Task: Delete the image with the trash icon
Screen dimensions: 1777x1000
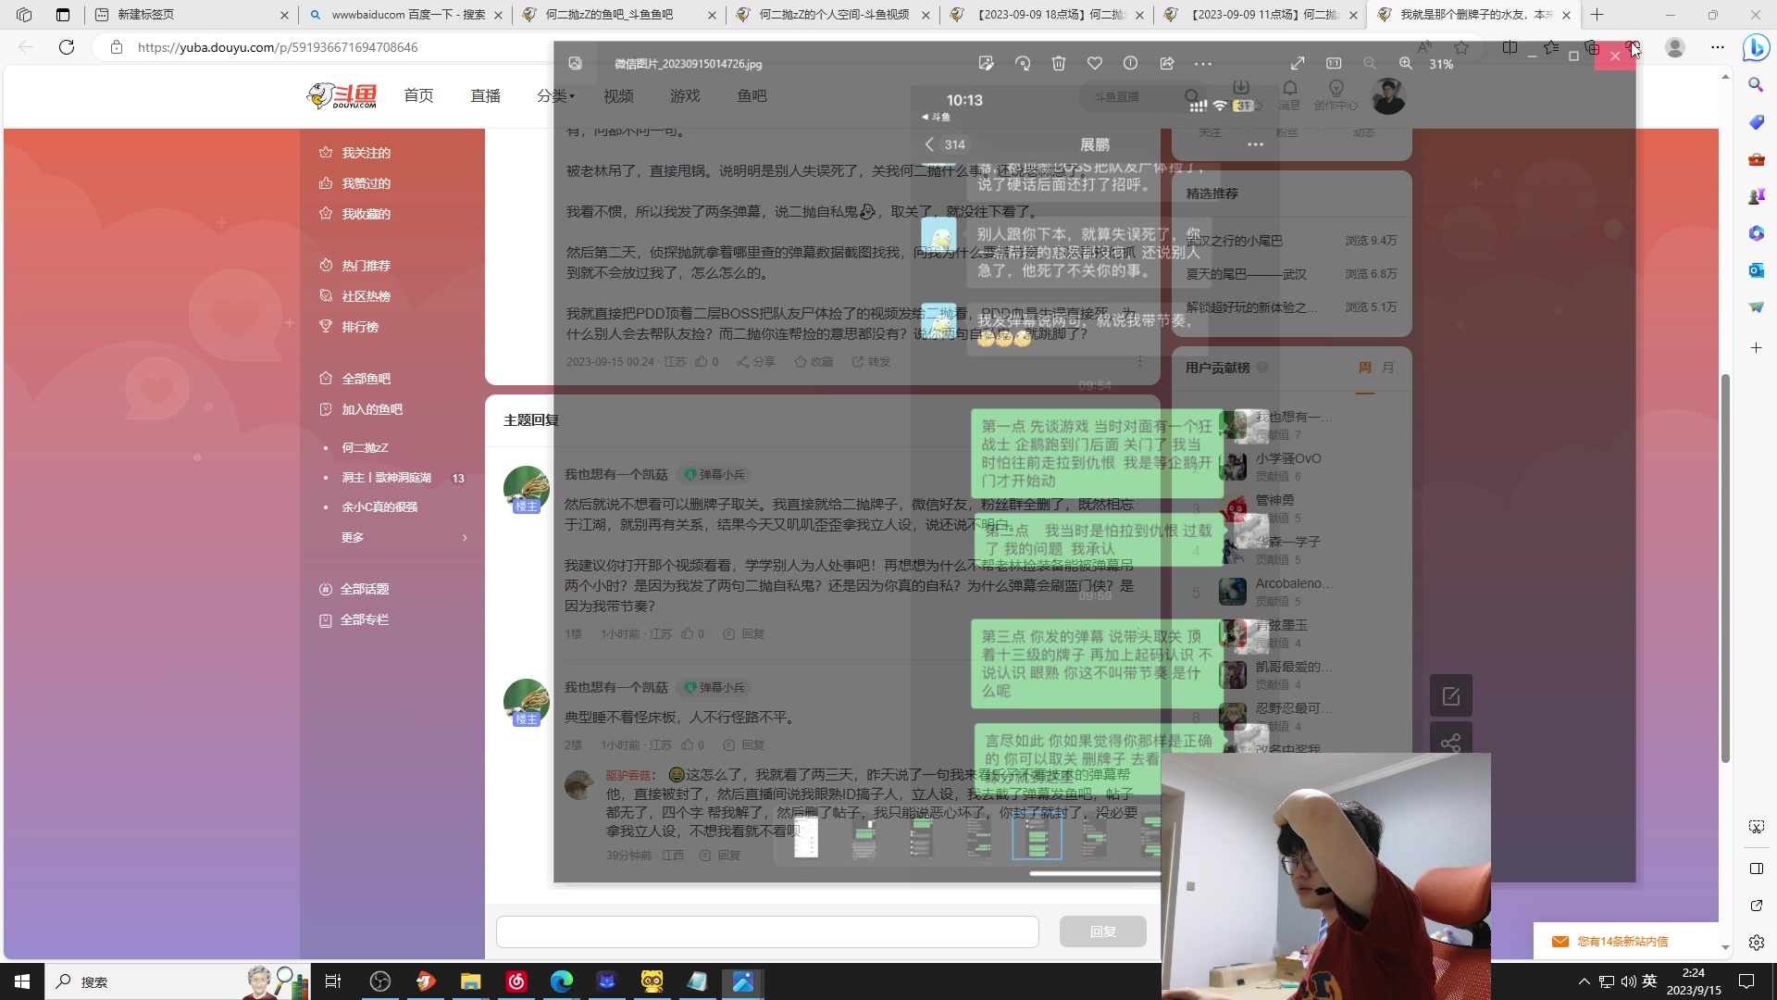Action: pos(1059,64)
